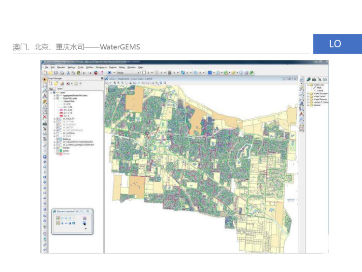Screen dimensions: 362x272
Task: Click the line selection icon in Element Selection
Action: (x=74, y=218)
